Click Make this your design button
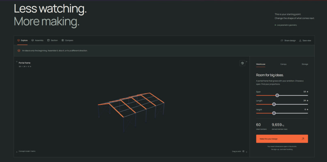 click(282, 139)
